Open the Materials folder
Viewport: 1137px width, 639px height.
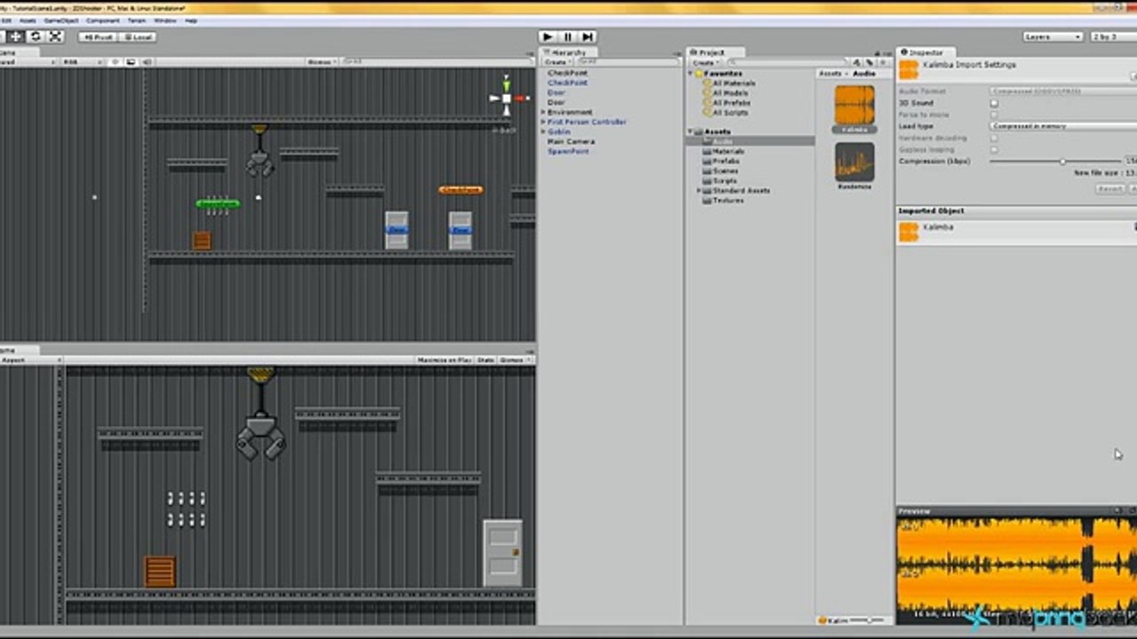pyautogui.click(x=728, y=151)
